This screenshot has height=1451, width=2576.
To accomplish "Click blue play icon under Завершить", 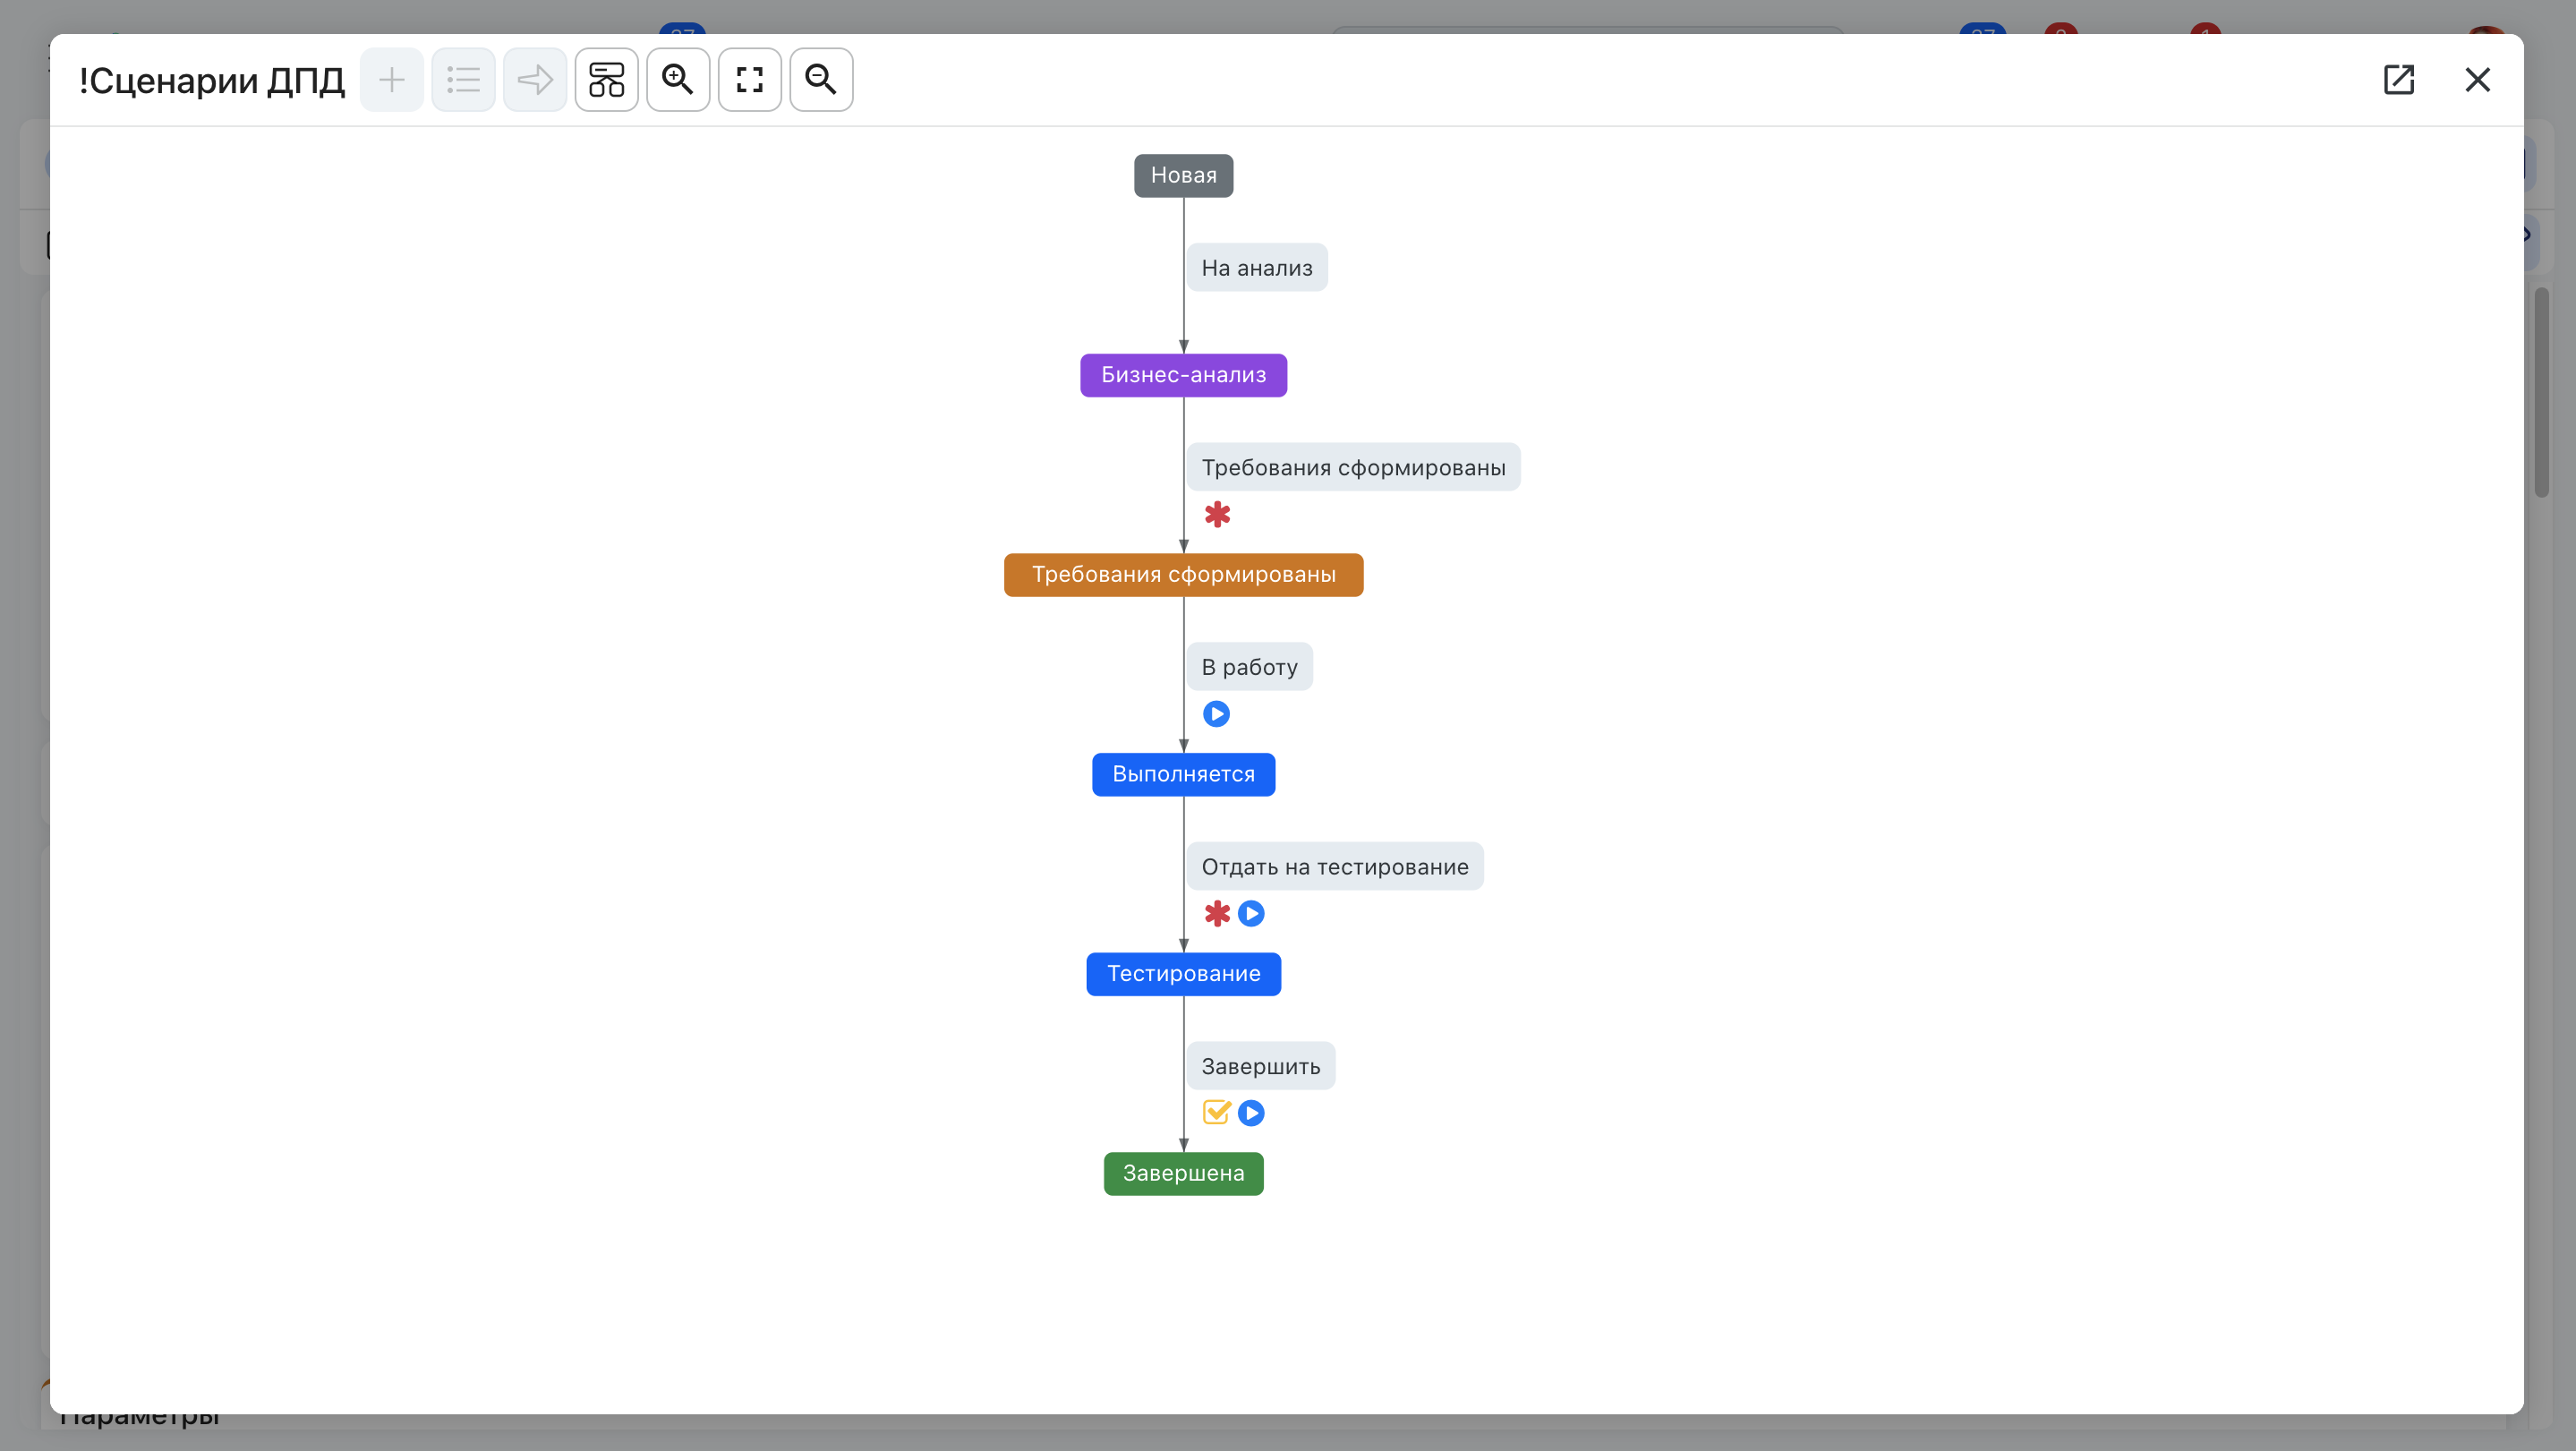I will click(x=1251, y=1113).
